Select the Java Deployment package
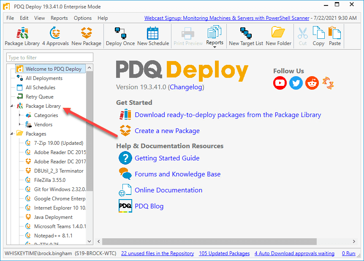 point(53,217)
